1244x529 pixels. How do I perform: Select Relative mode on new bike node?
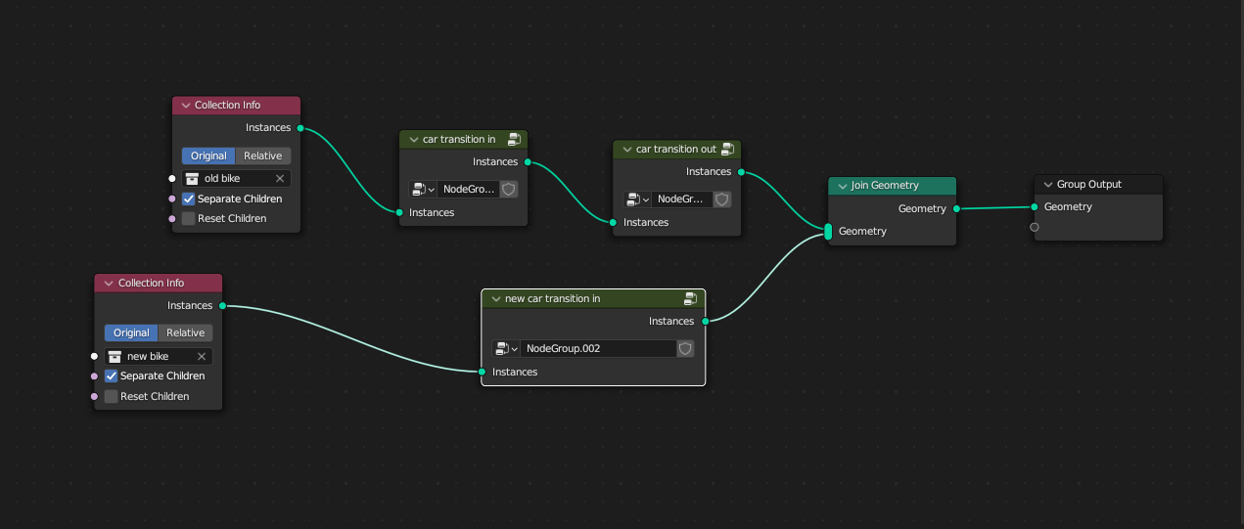coord(186,333)
